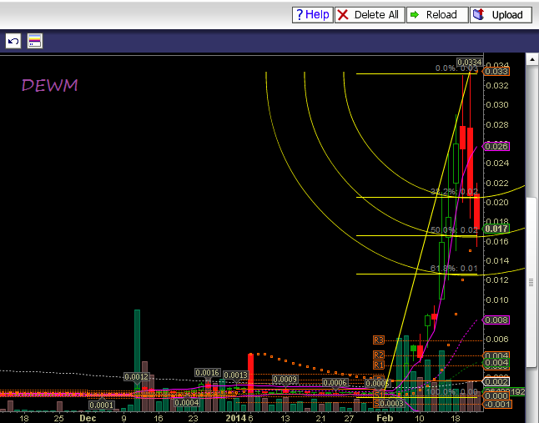Click the magenta 0.008 price tag
The width and height of the screenshot is (539, 423).
(x=496, y=320)
